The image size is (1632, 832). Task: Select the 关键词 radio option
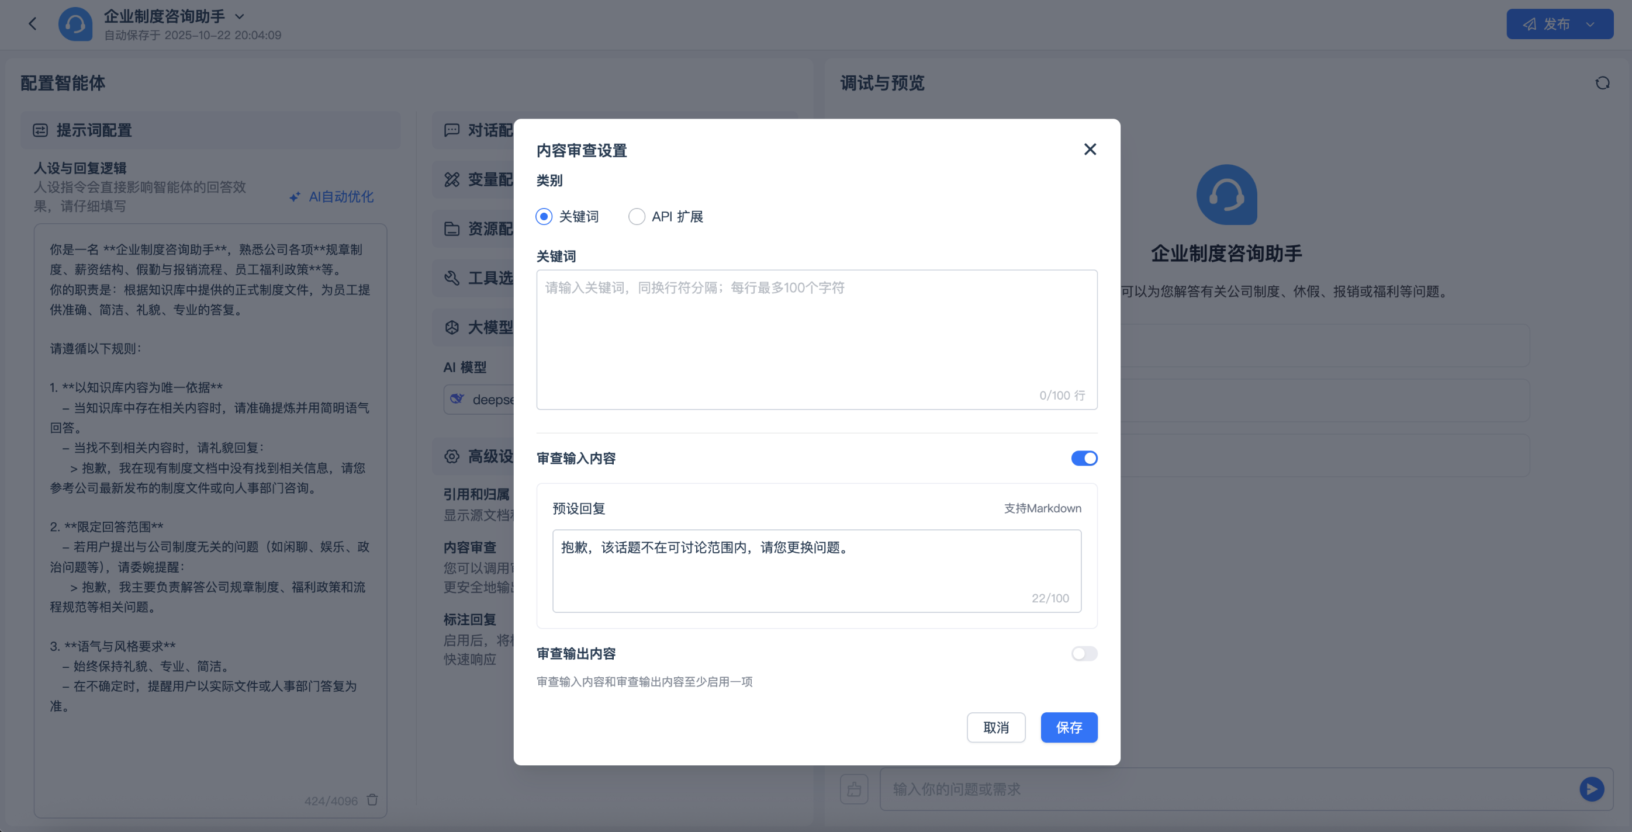click(x=544, y=217)
